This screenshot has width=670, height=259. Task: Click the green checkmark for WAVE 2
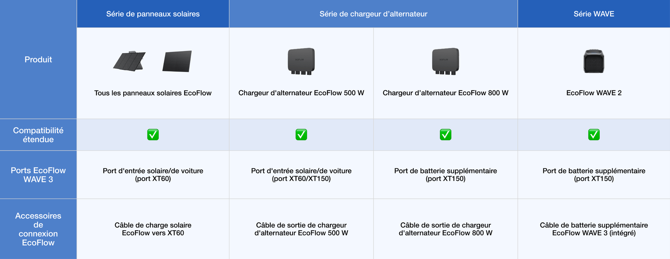pos(594,135)
